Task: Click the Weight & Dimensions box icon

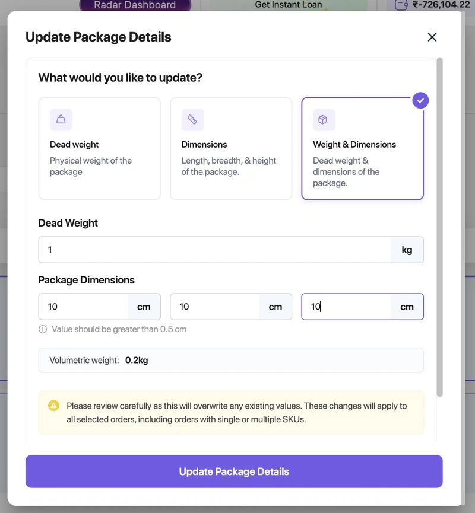Action: (324, 119)
